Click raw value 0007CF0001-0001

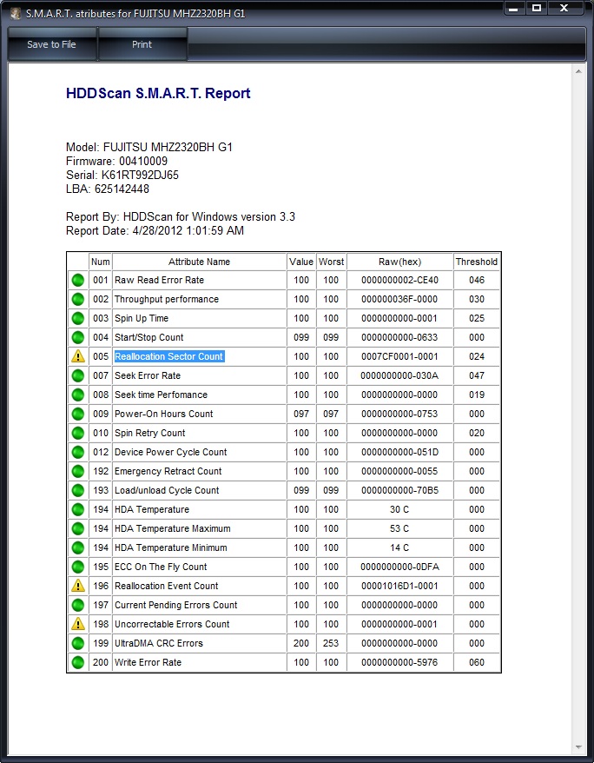point(399,356)
